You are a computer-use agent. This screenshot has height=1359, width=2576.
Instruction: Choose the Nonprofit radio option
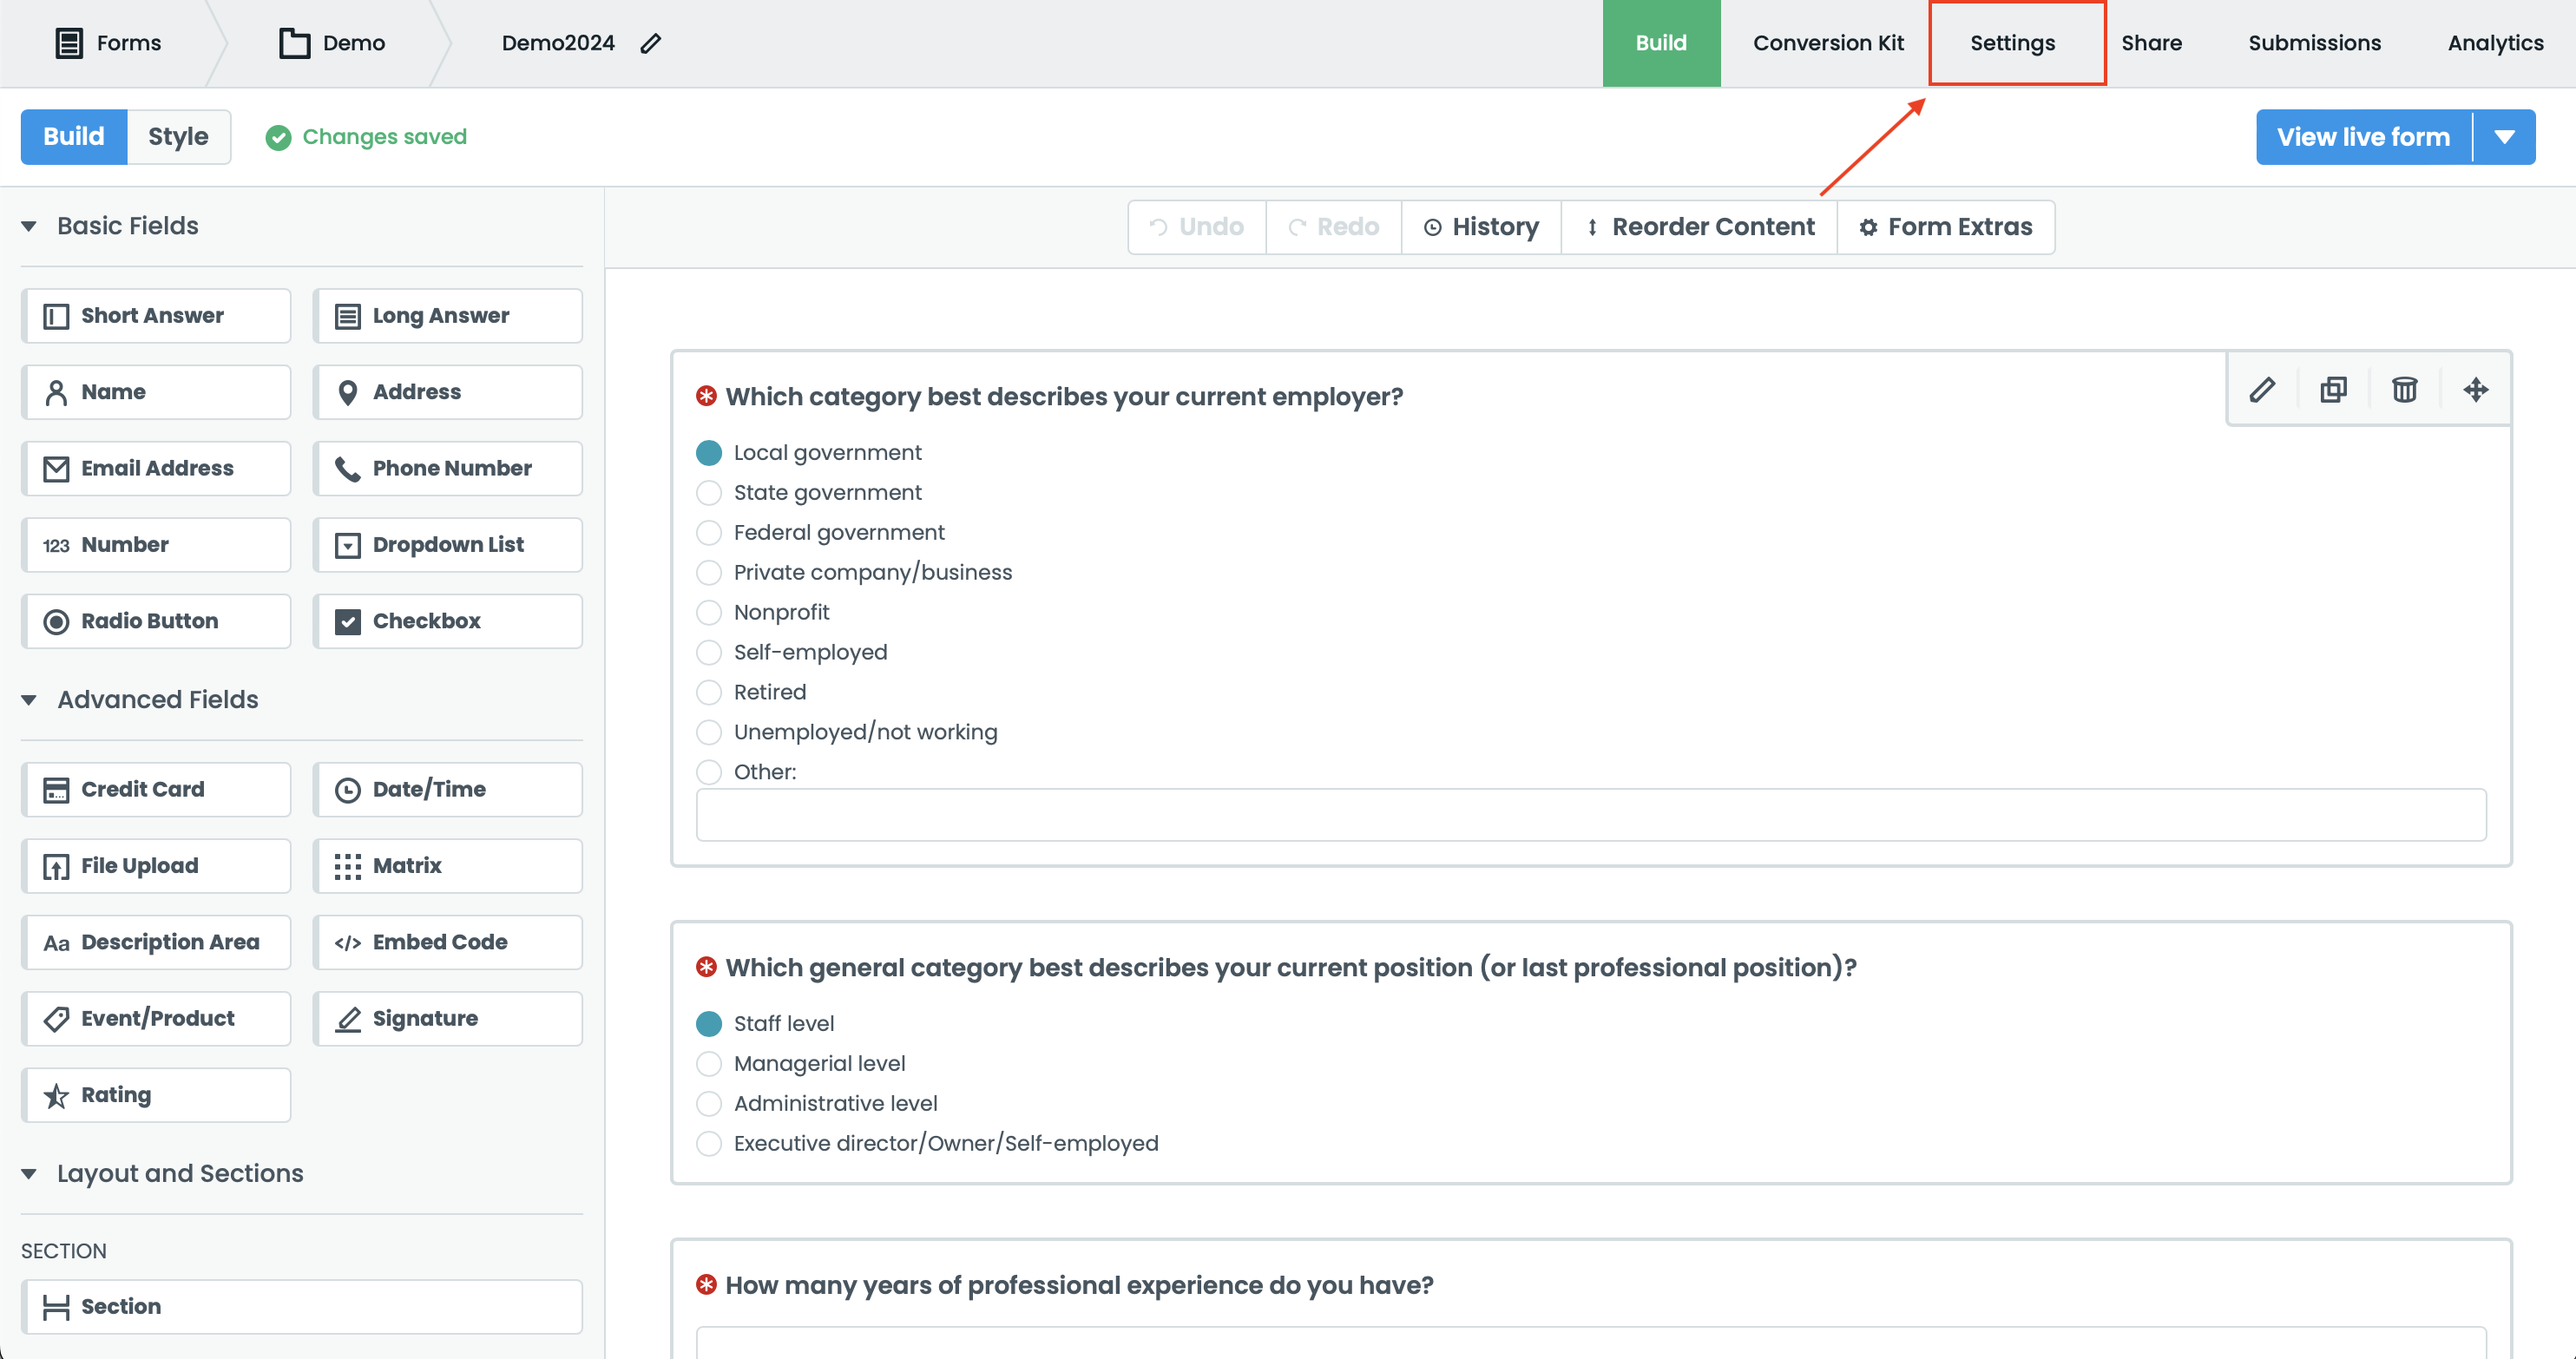(709, 612)
